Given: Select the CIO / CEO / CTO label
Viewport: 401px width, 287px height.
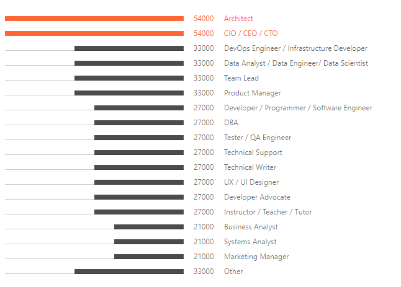Looking at the screenshot, I should click(x=251, y=33).
